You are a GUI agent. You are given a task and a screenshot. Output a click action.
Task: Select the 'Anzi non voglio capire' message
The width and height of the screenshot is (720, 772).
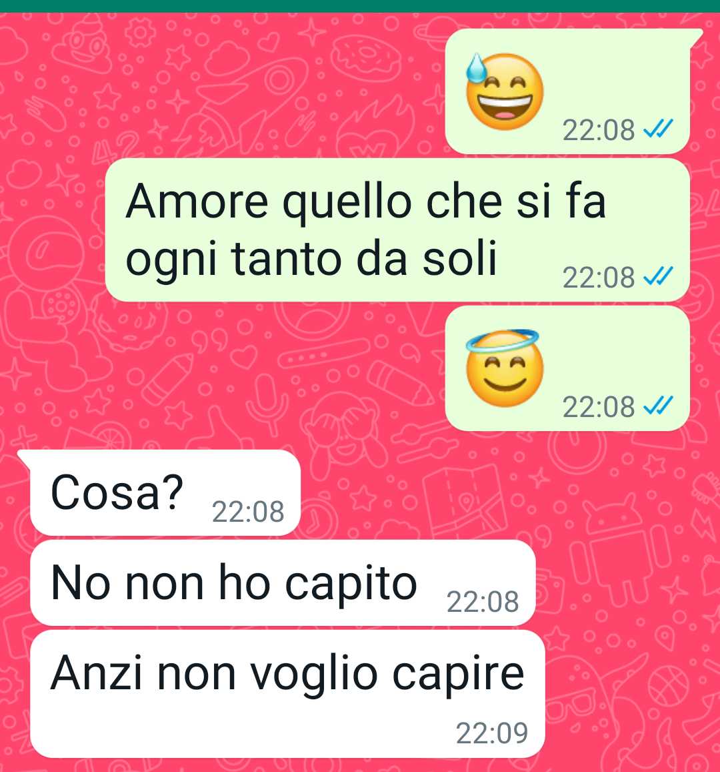click(x=288, y=694)
